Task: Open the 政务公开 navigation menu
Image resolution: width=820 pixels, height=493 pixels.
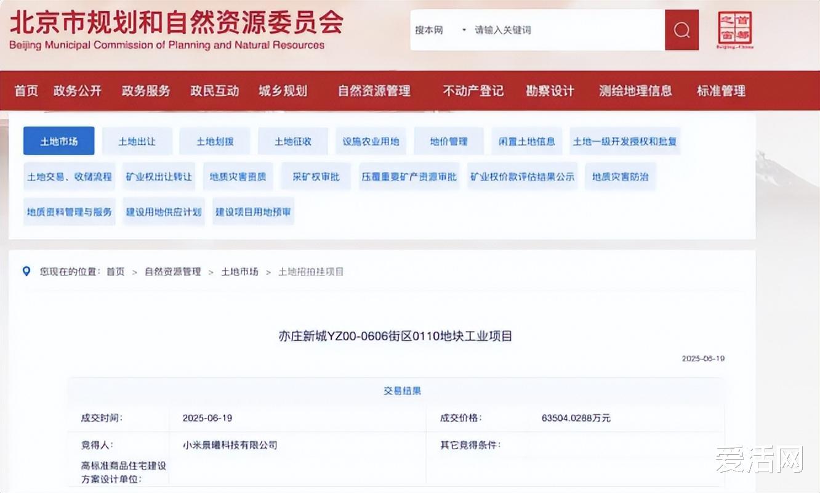Action: [x=77, y=91]
